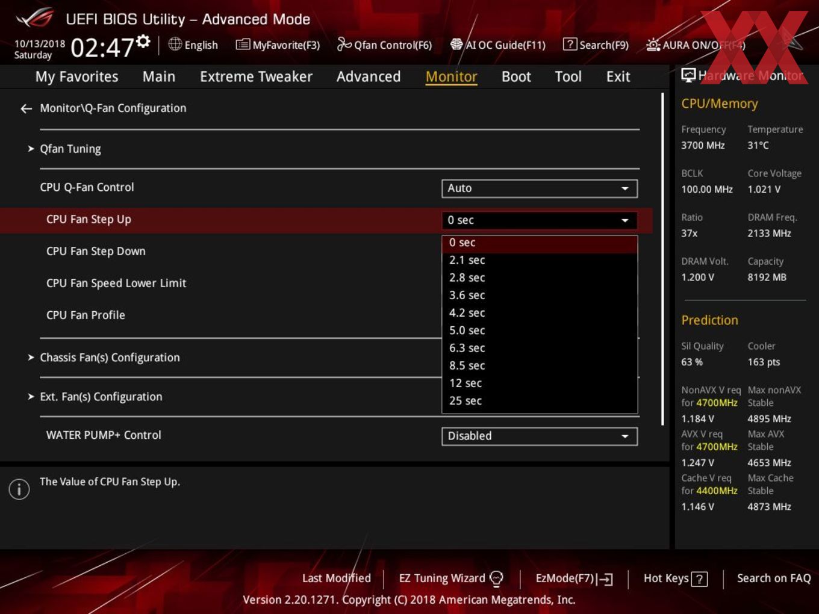Click the info icon in help area

[x=19, y=489]
